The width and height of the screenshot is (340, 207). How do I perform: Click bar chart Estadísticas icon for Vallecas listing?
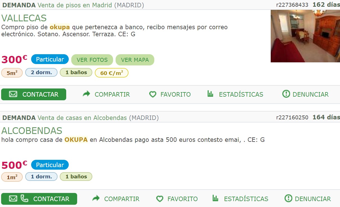[x=210, y=94]
